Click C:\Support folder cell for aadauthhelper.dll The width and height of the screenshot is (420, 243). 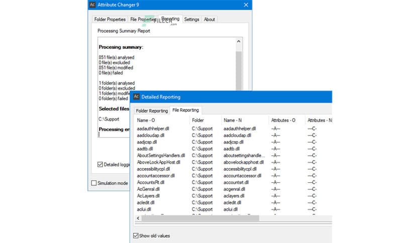click(x=202, y=129)
